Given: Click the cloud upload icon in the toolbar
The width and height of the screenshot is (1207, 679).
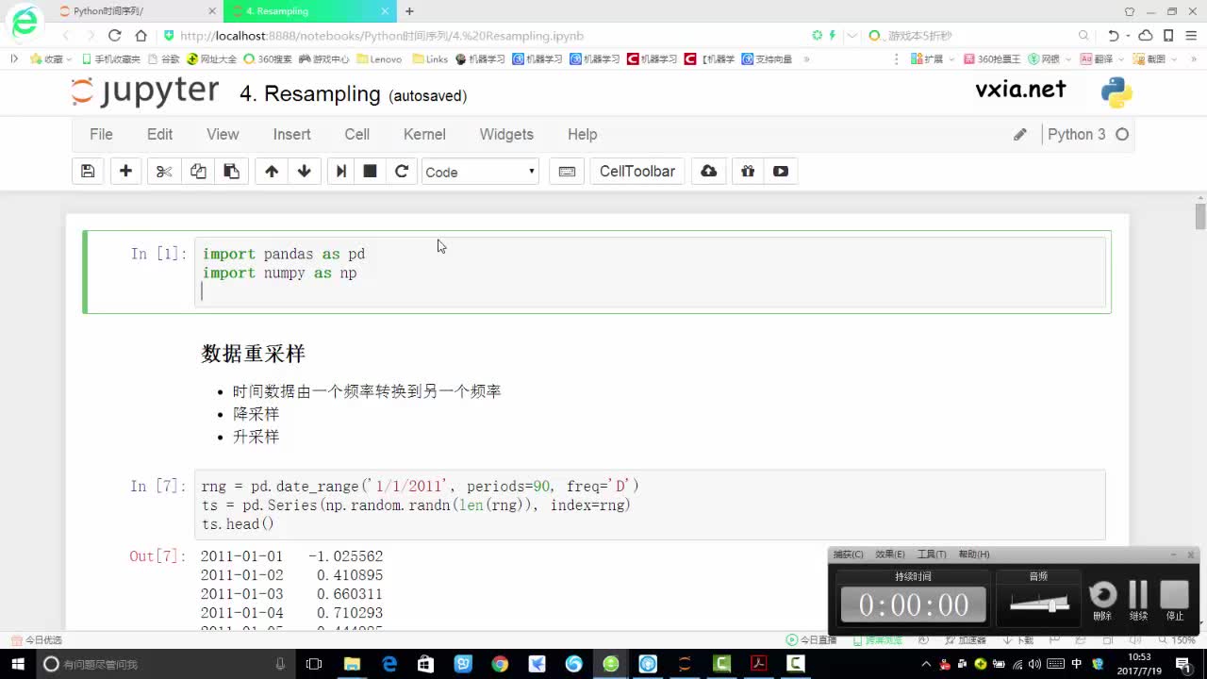Looking at the screenshot, I should coord(709,172).
